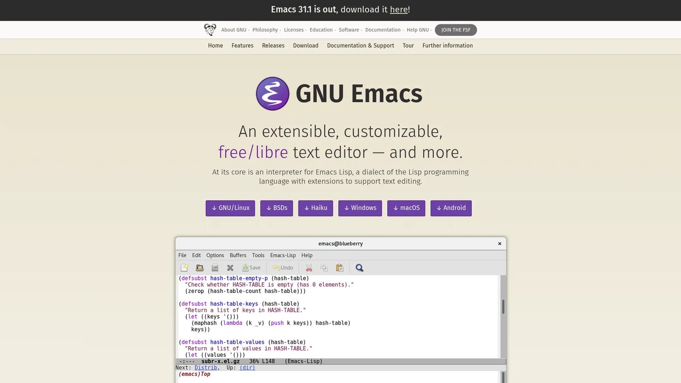
Task: Open the About GNU link
Action: coord(234,30)
